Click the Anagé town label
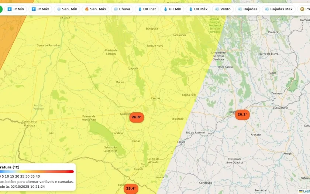The image size is (310, 194). (x=287, y=153)
